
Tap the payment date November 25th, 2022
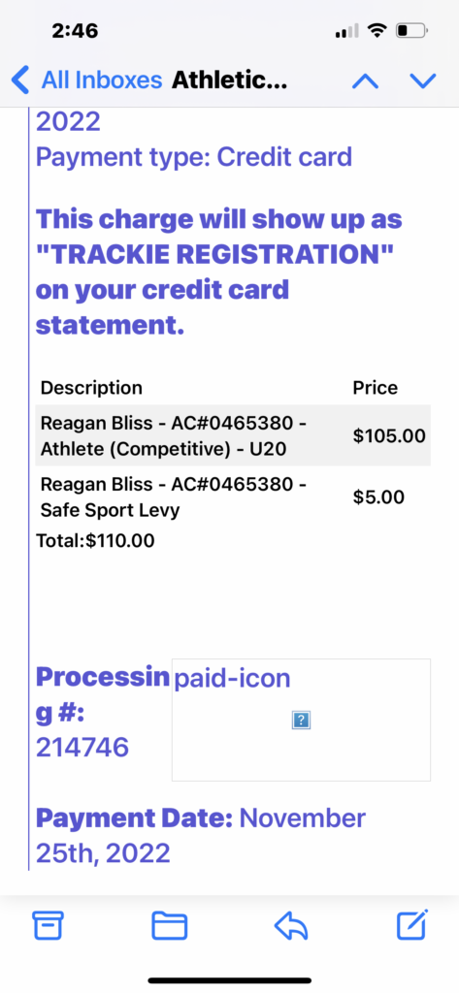200,836
